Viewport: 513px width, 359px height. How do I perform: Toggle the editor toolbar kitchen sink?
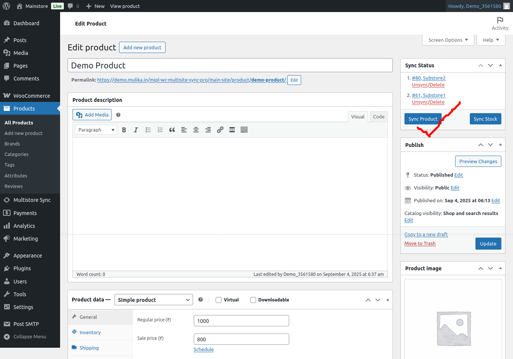[244, 130]
